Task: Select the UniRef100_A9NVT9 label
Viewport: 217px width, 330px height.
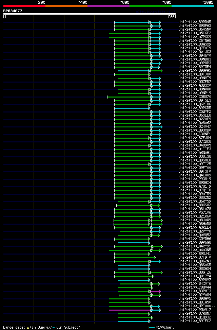Action: (x=195, y=78)
